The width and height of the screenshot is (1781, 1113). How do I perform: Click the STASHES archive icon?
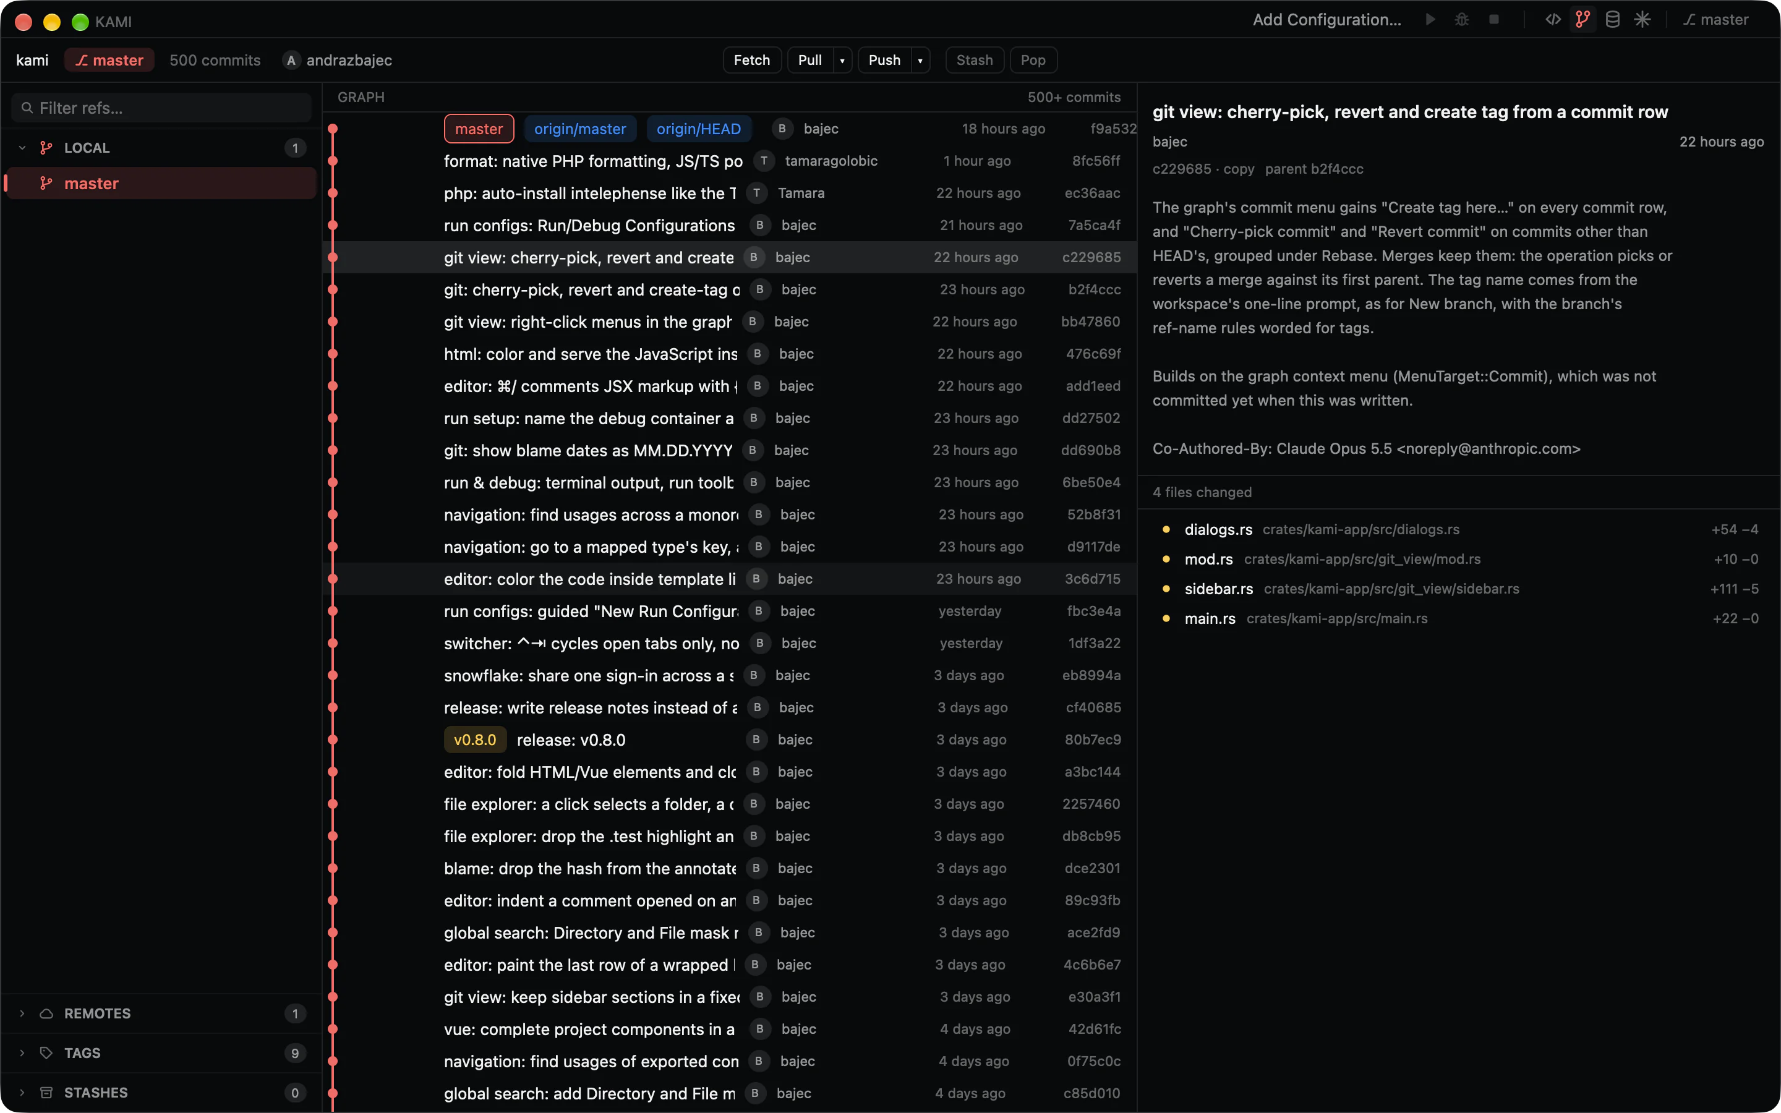click(46, 1093)
